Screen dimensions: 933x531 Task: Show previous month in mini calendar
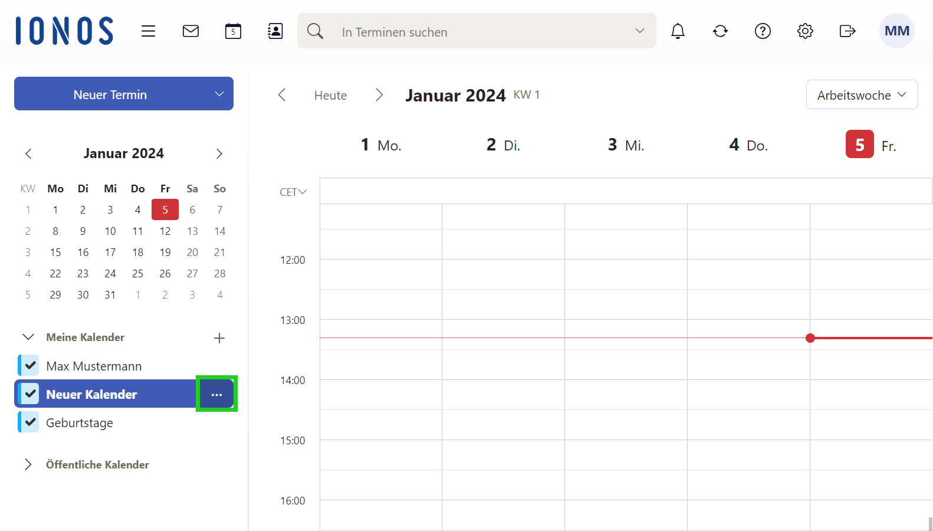pos(28,154)
